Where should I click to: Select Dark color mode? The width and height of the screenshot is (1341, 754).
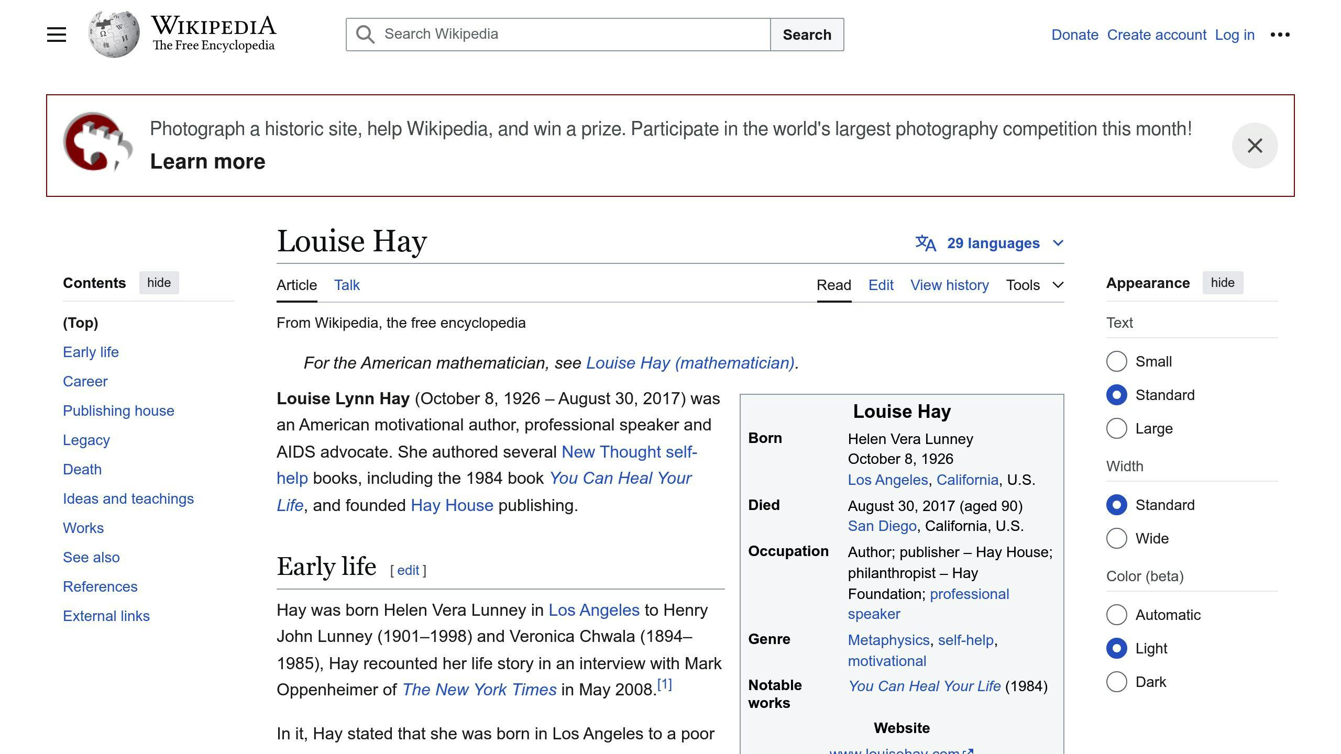pos(1116,682)
